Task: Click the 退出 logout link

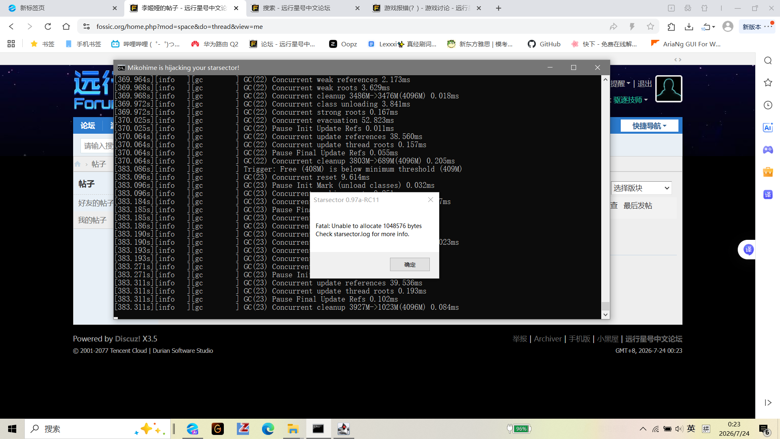Action: click(x=644, y=84)
